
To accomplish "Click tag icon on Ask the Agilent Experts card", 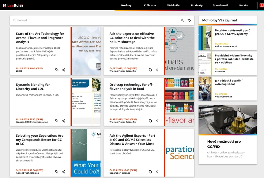I will tap(150, 172).
